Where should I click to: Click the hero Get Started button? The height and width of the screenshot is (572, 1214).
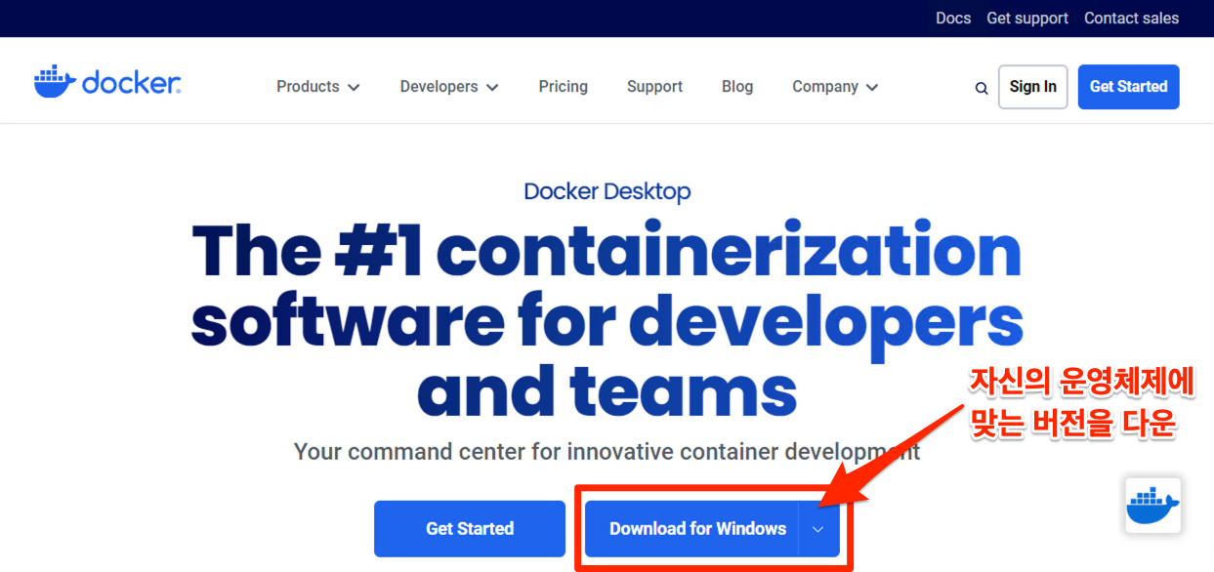tap(470, 529)
